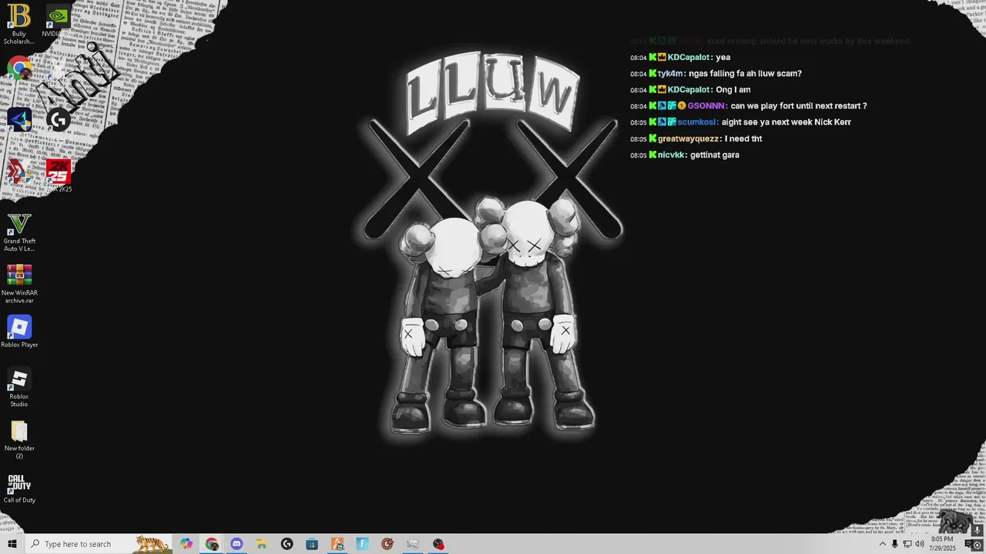Open the clock showing 8:05 PM
986x554 pixels.
click(942, 544)
